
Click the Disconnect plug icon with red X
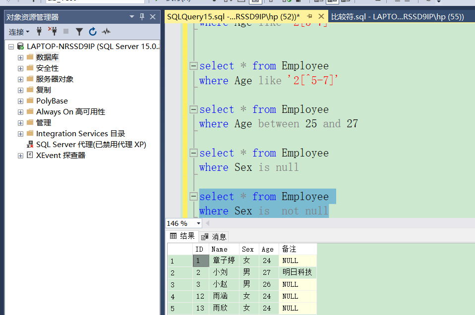[x=53, y=31]
